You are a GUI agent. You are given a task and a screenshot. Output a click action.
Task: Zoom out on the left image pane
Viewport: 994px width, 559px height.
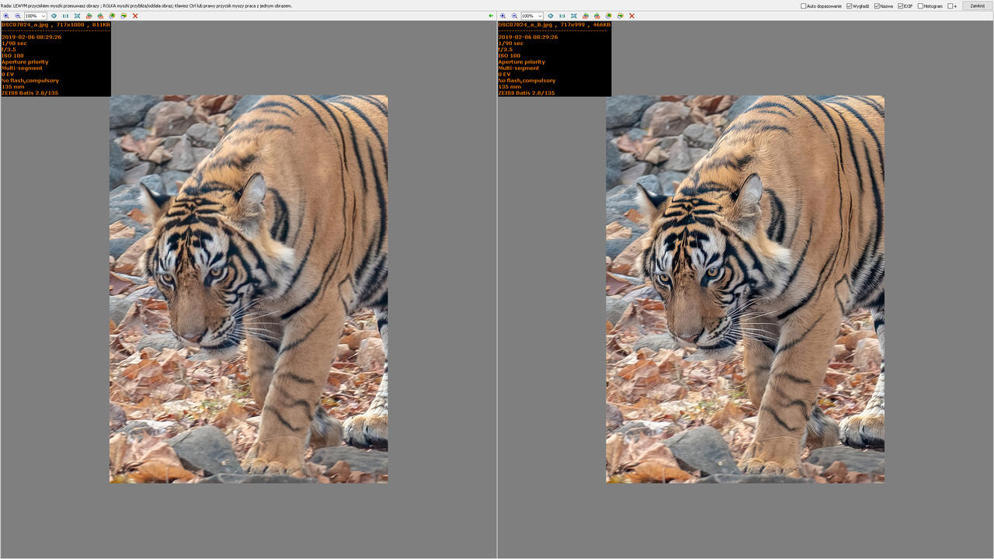[x=18, y=16]
